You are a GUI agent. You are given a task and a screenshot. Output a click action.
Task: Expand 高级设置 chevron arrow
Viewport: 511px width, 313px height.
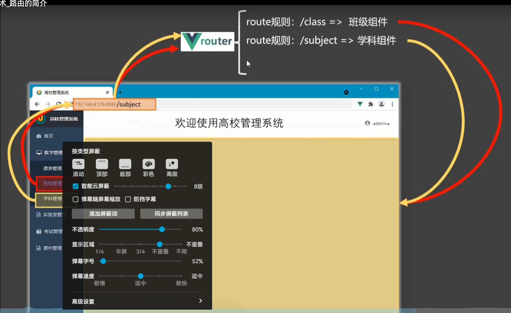201,301
